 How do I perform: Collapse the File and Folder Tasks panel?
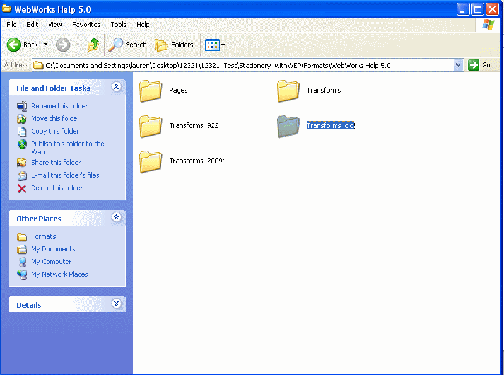coord(116,88)
